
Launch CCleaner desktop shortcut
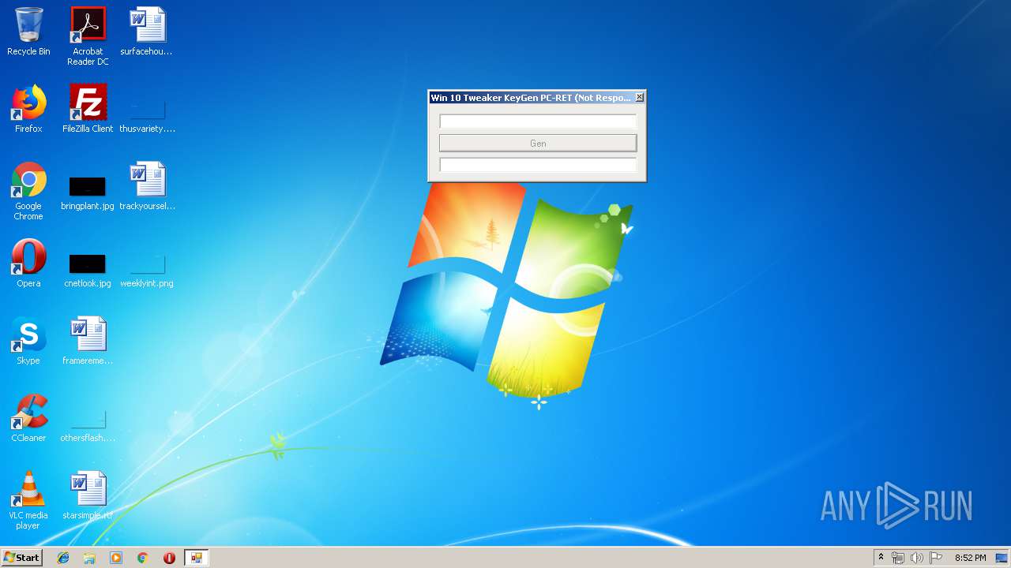(x=28, y=418)
